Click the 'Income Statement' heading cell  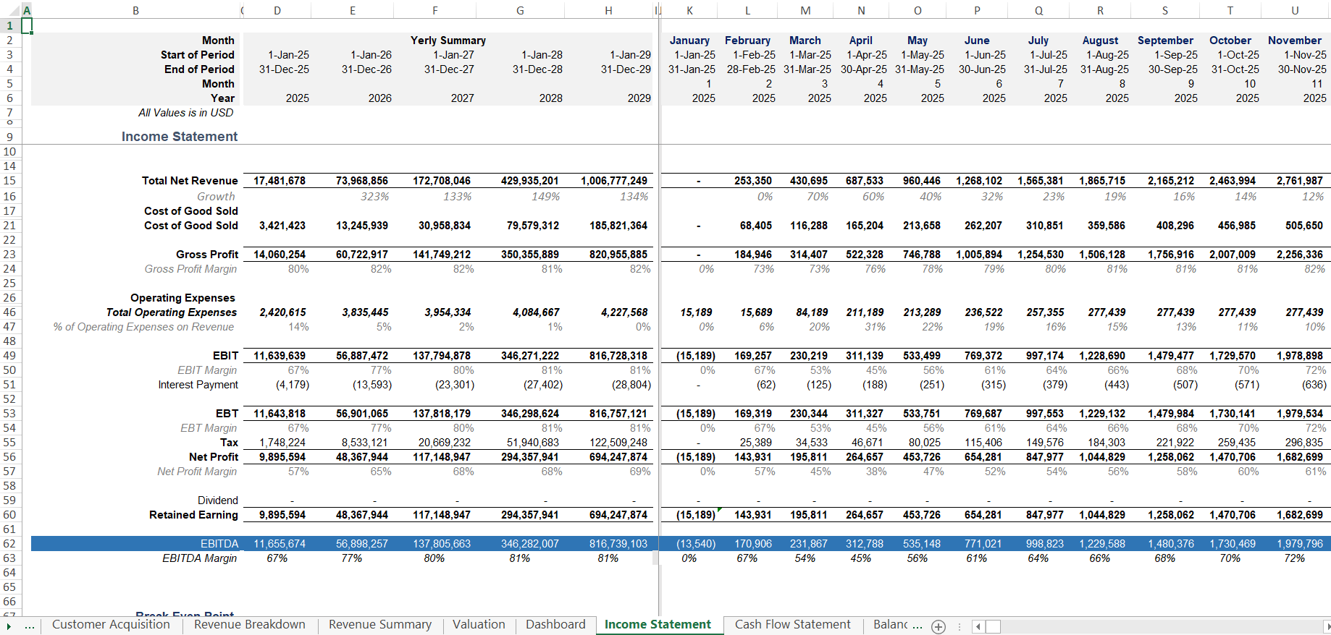click(180, 137)
